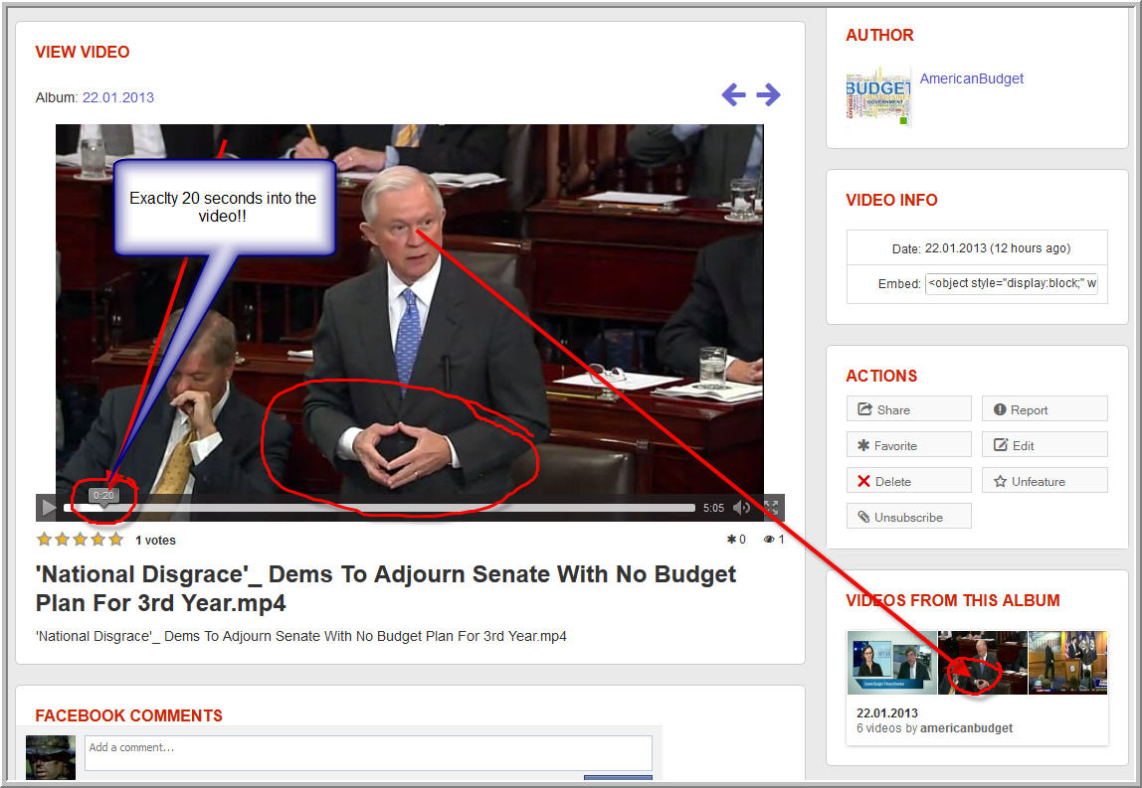1142x788 pixels.
Task: Click the Embed code input field
Action: tap(1011, 283)
